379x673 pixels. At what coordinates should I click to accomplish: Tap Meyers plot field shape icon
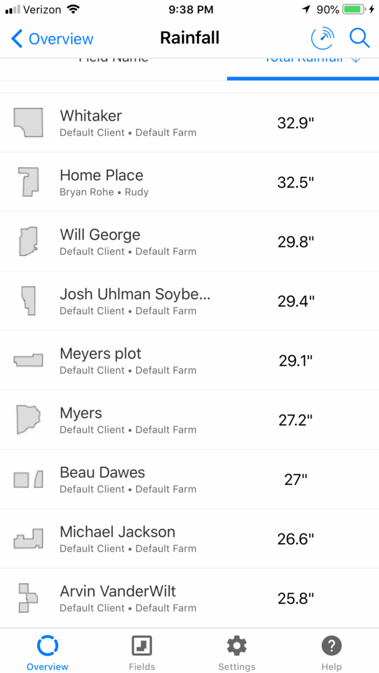(29, 360)
